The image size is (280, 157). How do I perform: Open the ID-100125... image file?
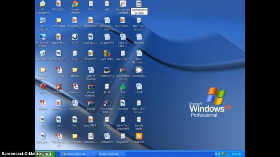pyautogui.click(x=122, y=20)
